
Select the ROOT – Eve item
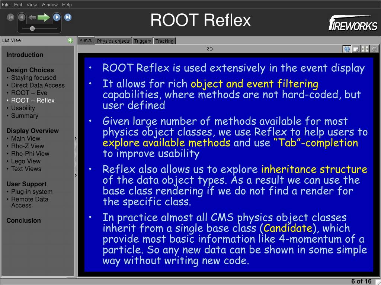29,93
